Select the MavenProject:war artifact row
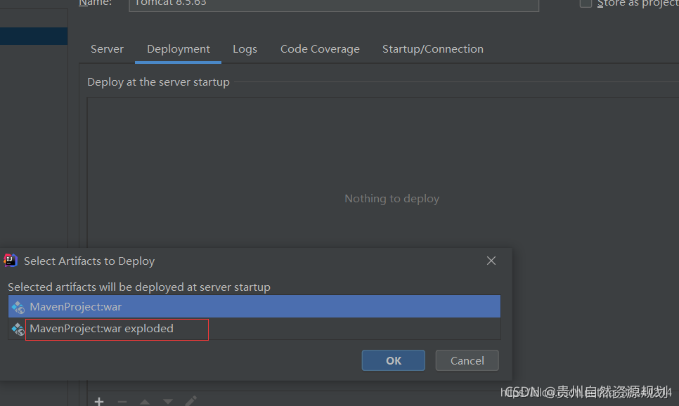Image resolution: width=679 pixels, height=406 pixels. [x=254, y=306]
